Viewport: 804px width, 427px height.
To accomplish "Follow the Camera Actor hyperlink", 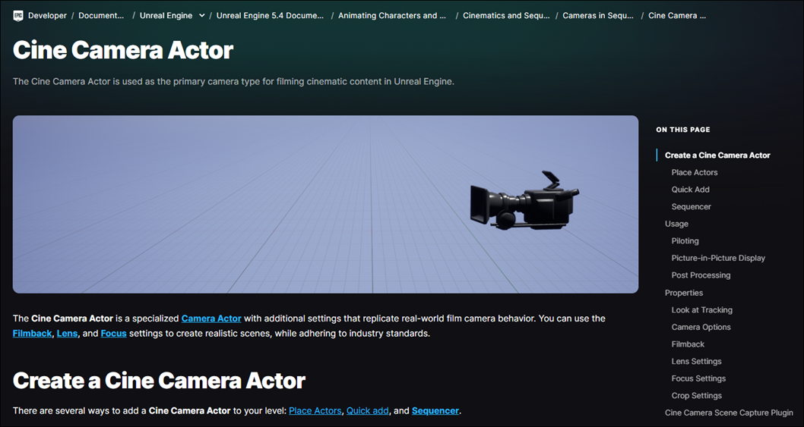I will point(211,319).
